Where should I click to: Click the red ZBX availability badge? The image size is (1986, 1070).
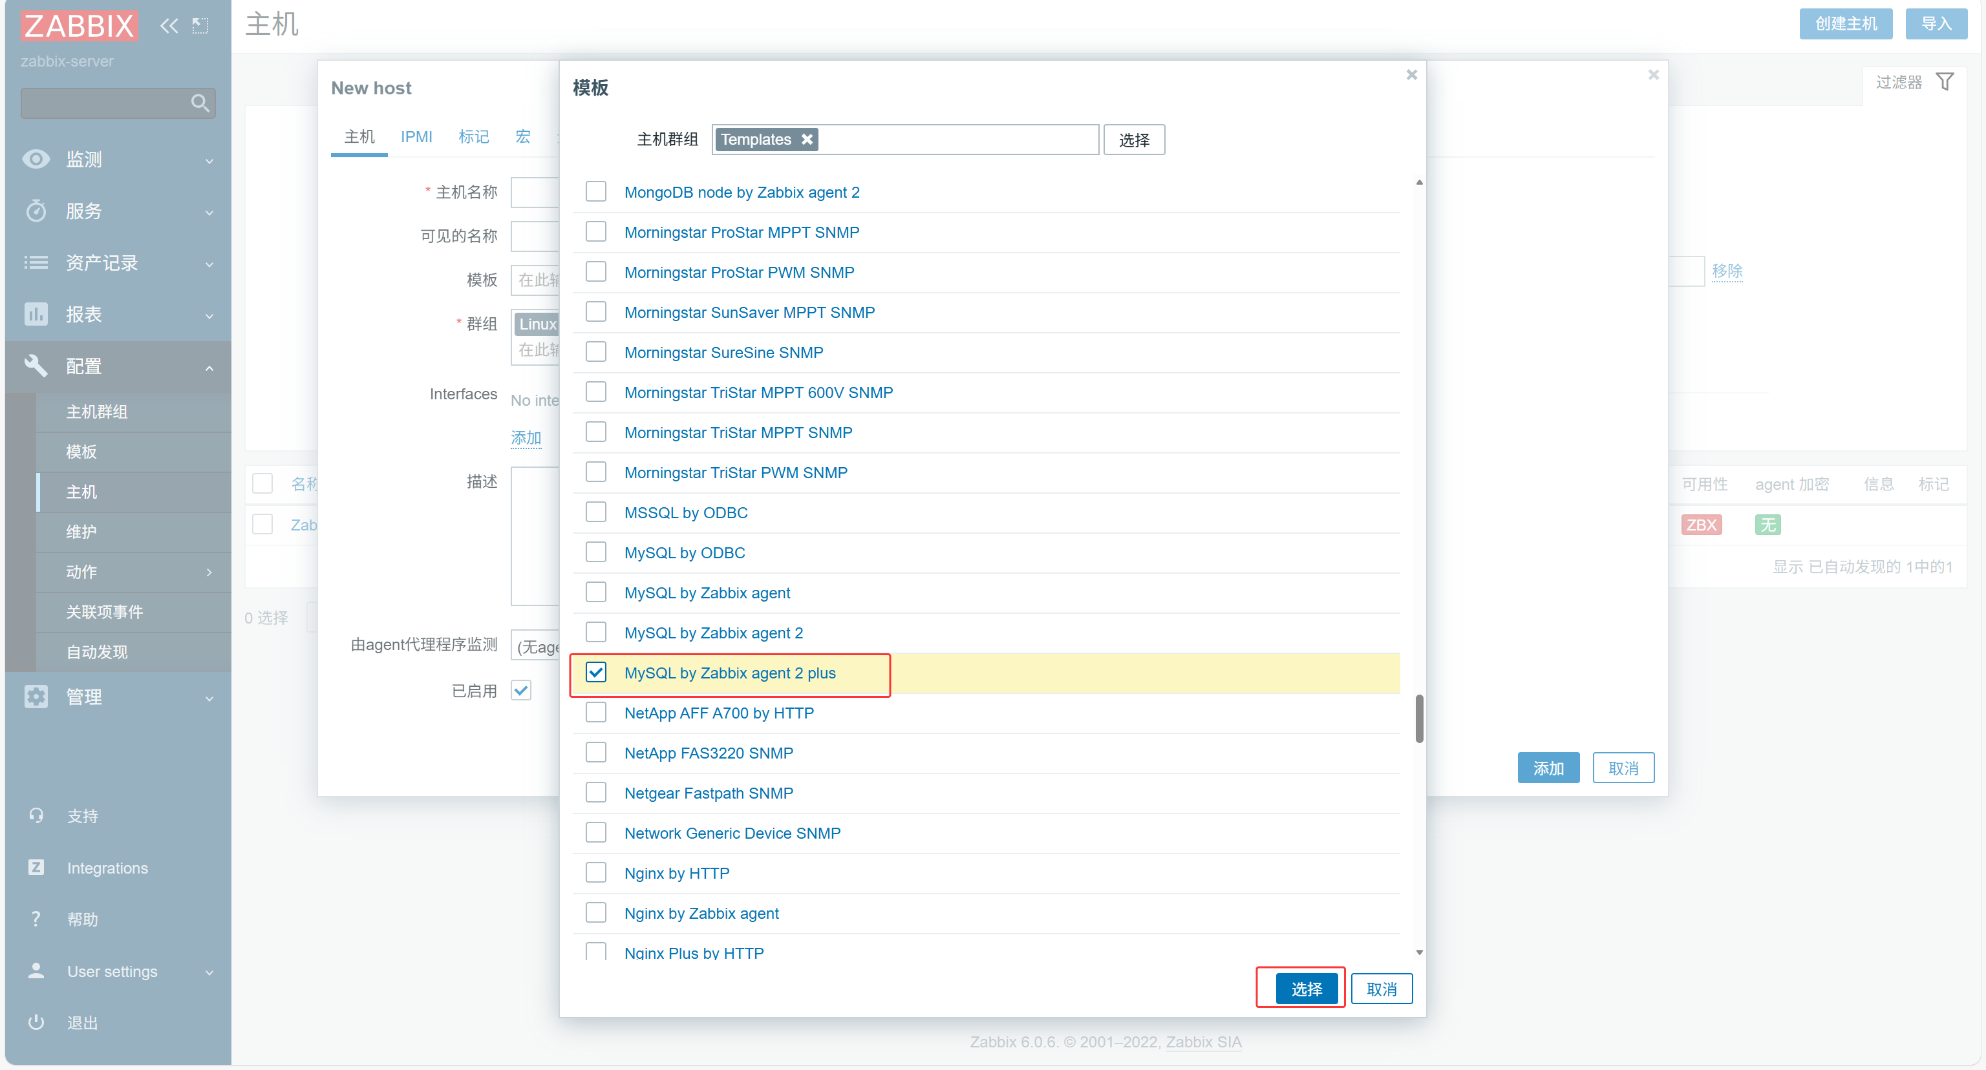click(x=1701, y=525)
